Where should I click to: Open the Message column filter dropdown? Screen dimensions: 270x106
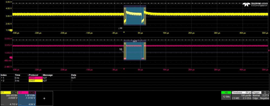pyautogui.click(x=42, y=75)
